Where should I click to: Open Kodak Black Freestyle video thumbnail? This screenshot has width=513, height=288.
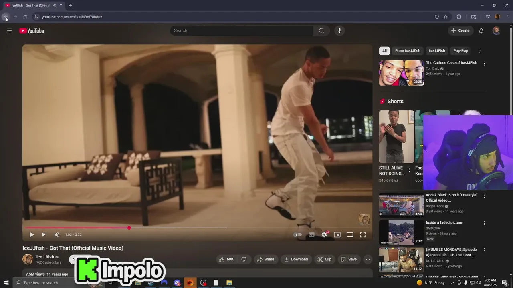point(402,205)
